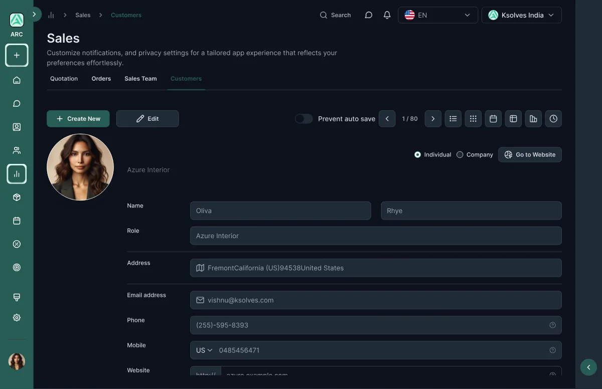
Task: Open the settings gear icon in sidebar
Action: (17, 317)
